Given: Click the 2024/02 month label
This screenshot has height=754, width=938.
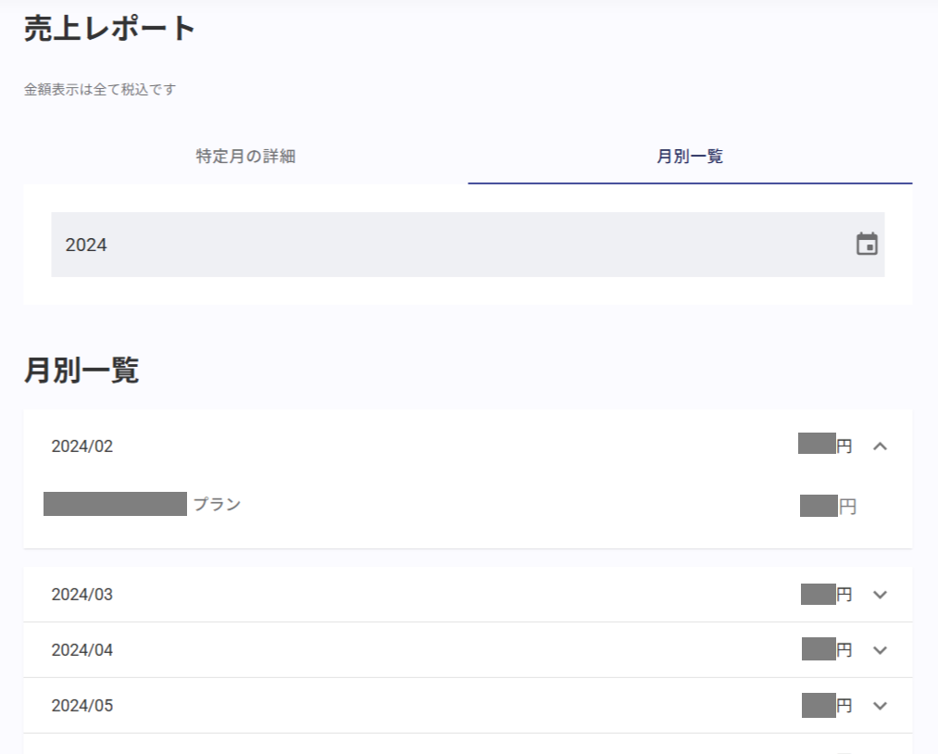Looking at the screenshot, I should pyautogui.click(x=82, y=446).
